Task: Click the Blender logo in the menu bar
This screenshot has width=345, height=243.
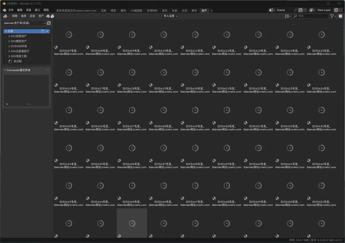Action: 4,10
